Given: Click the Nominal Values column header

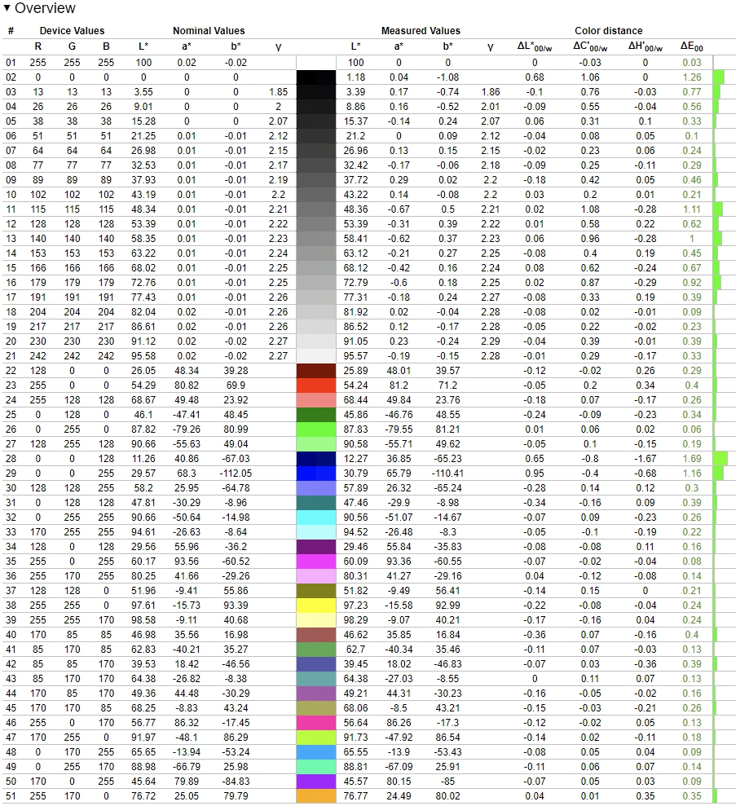Looking at the screenshot, I should click(x=209, y=31).
